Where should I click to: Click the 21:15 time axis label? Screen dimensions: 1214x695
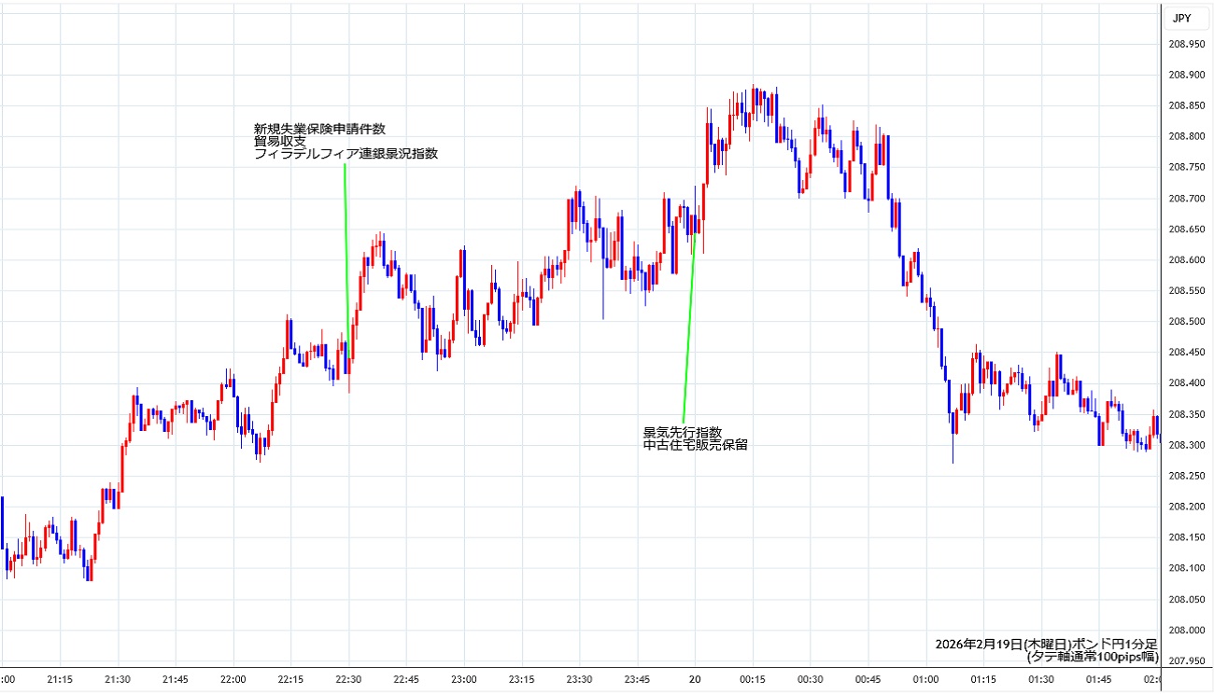(60, 678)
